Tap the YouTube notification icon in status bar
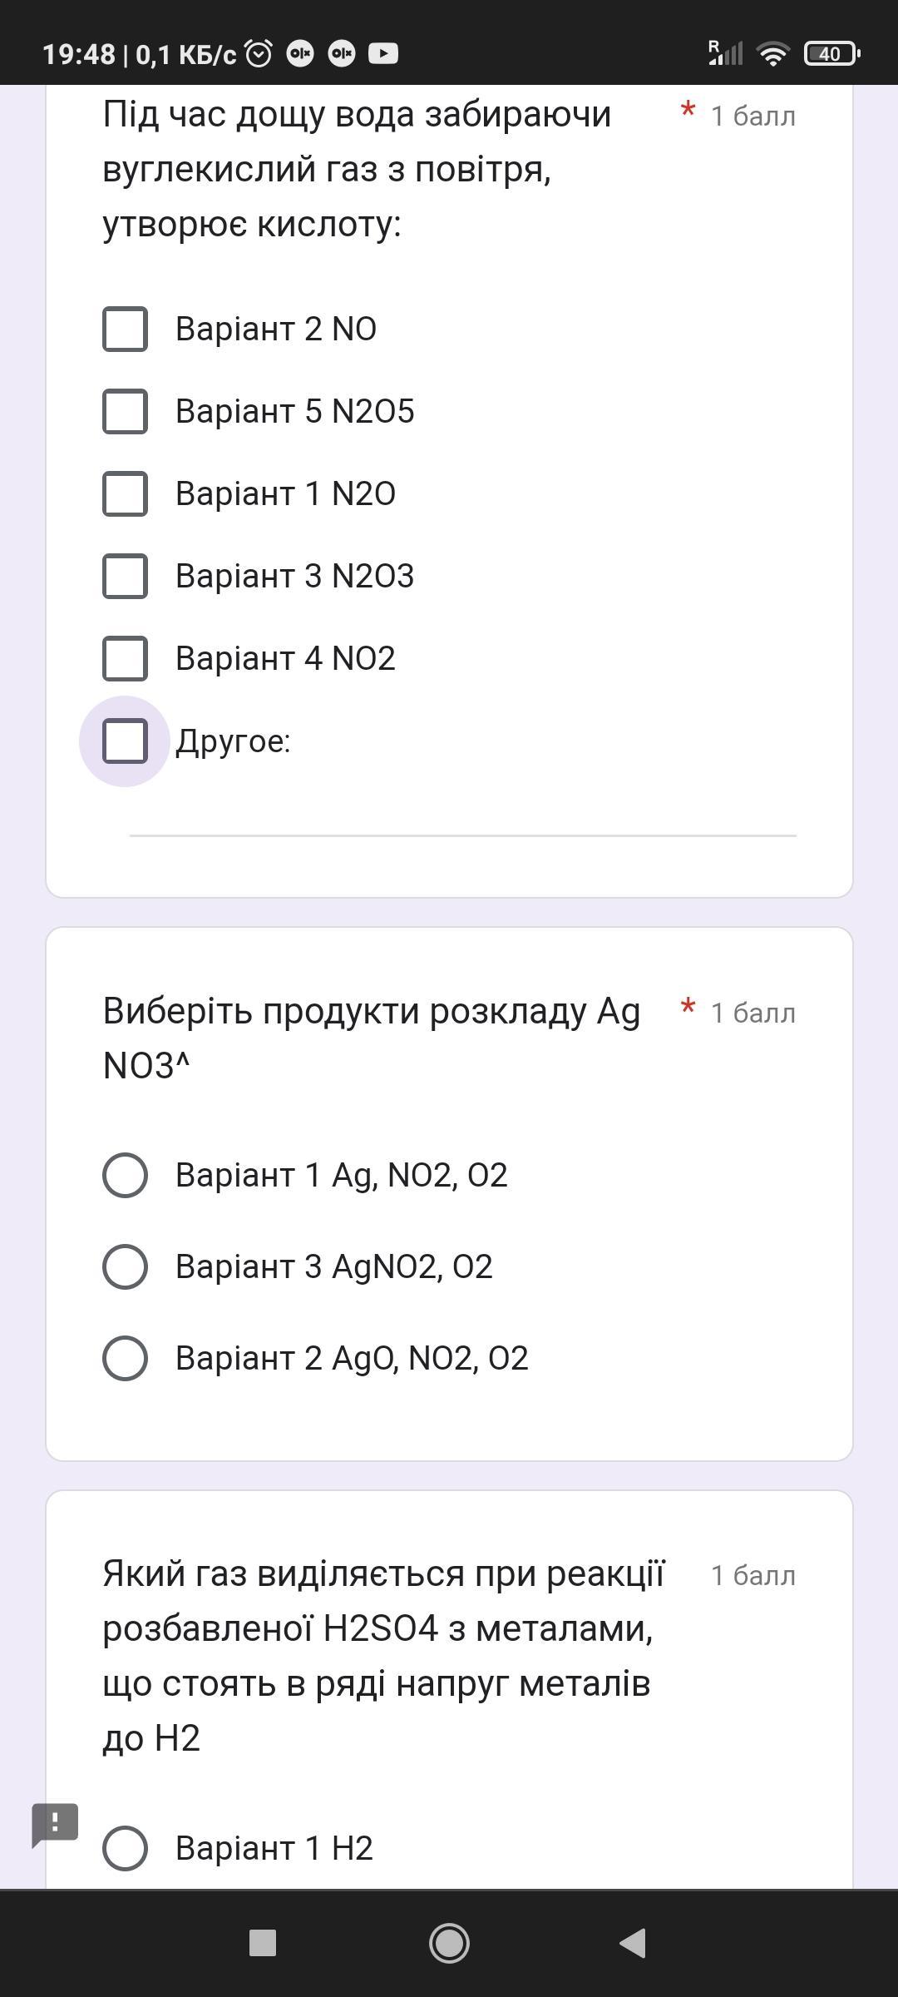The height and width of the screenshot is (1997, 898). click(383, 54)
